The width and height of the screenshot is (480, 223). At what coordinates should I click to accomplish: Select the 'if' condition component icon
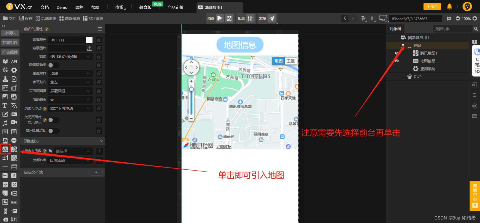click(x=14, y=175)
